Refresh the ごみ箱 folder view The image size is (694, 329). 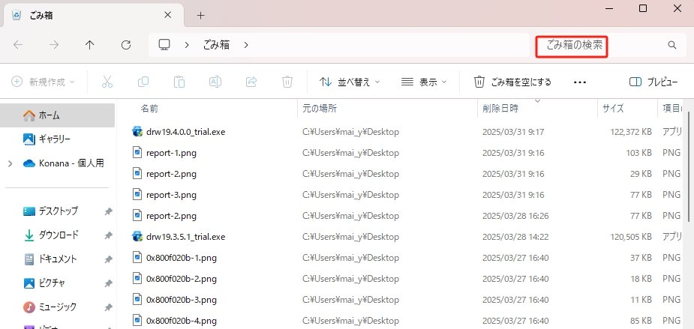[x=126, y=45]
